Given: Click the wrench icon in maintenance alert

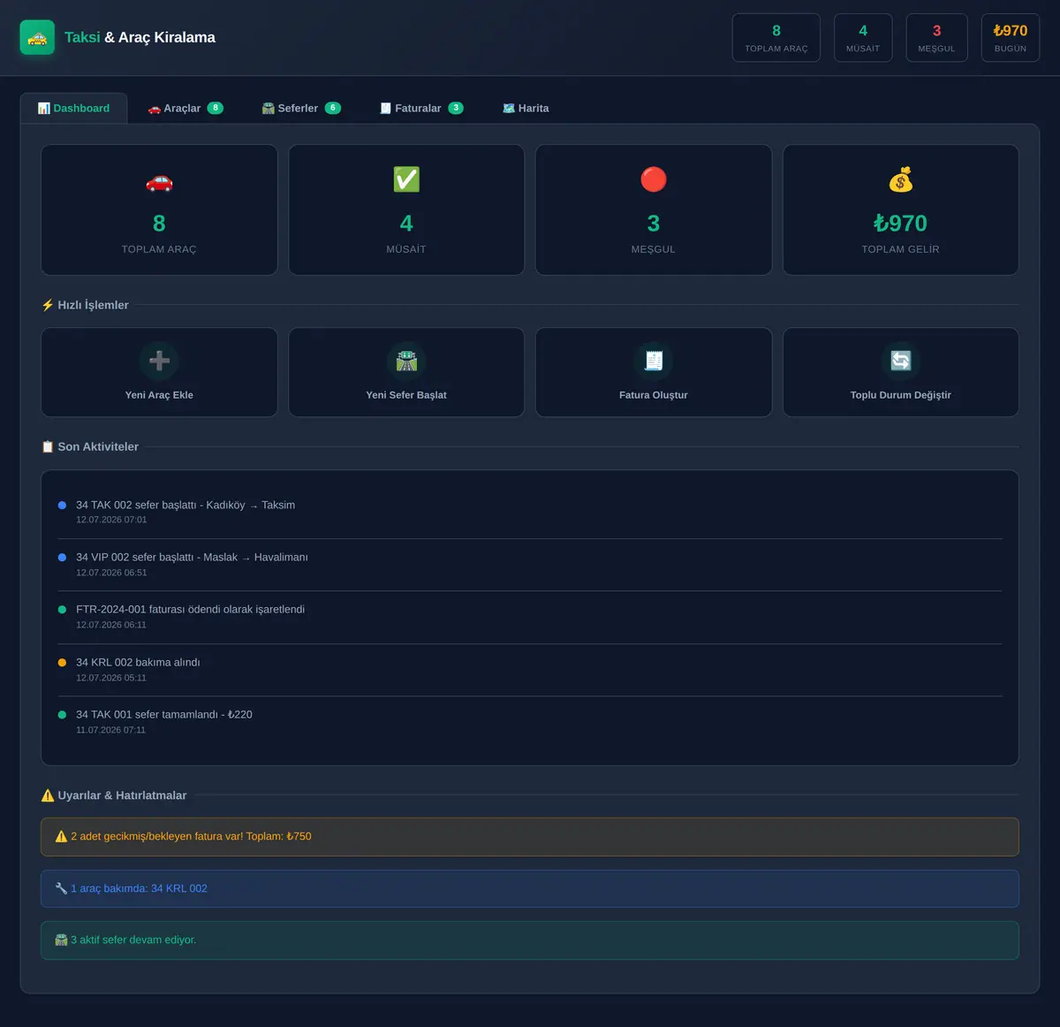Looking at the screenshot, I should [x=61, y=888].
